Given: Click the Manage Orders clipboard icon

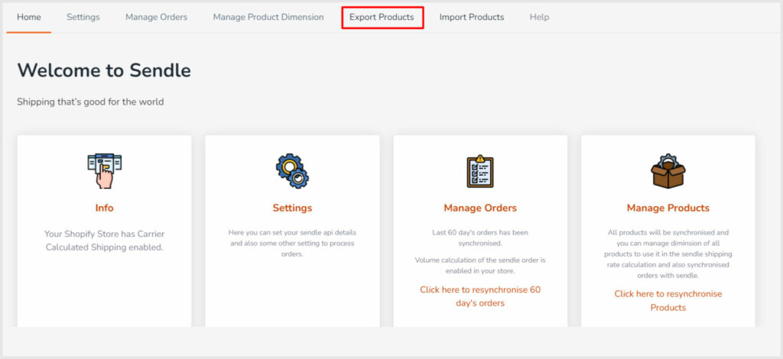Looking at the screenshot, I should [x=480, y=170].
